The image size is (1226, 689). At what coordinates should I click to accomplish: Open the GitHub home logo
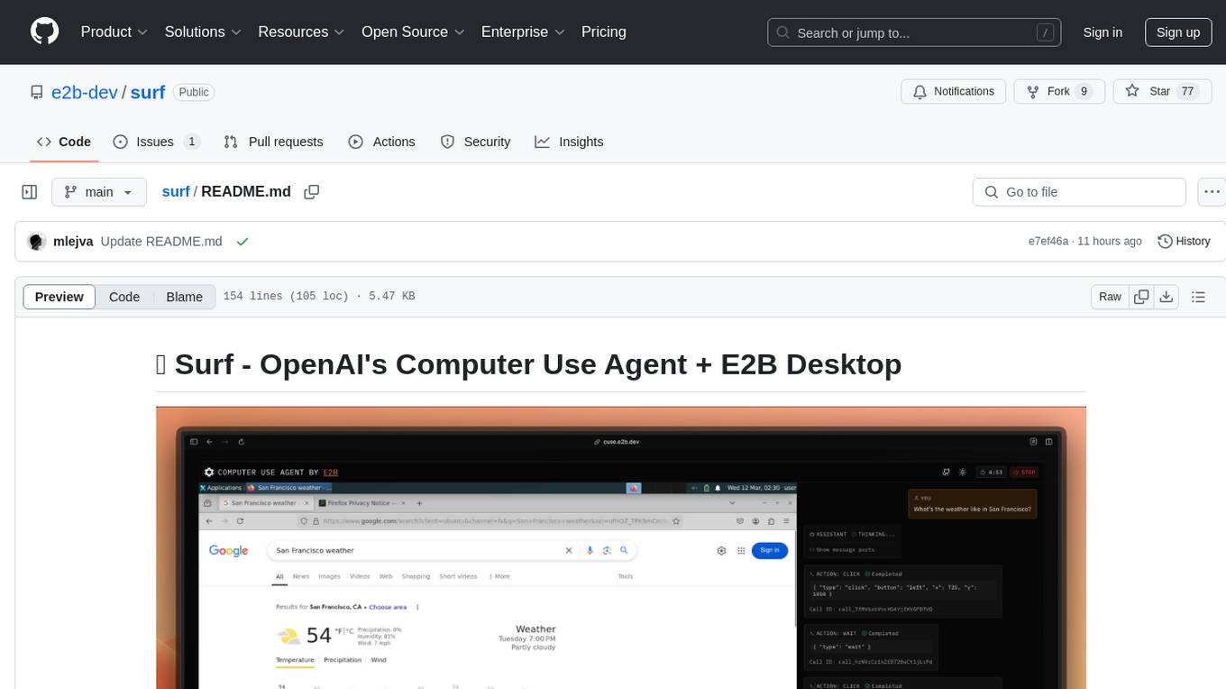pos(44,32)
